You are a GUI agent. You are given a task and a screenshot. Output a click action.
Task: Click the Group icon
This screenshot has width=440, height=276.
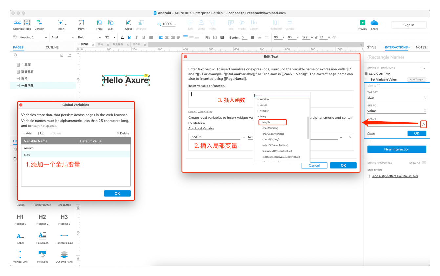pyautogui.click(x=129, y=23)
